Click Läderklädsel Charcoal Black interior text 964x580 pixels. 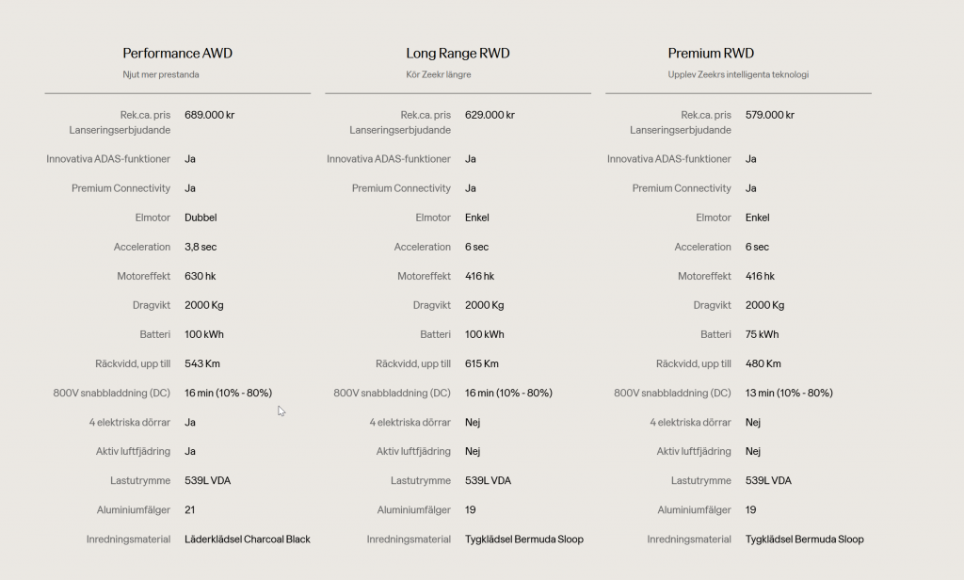tap(247, 540)
